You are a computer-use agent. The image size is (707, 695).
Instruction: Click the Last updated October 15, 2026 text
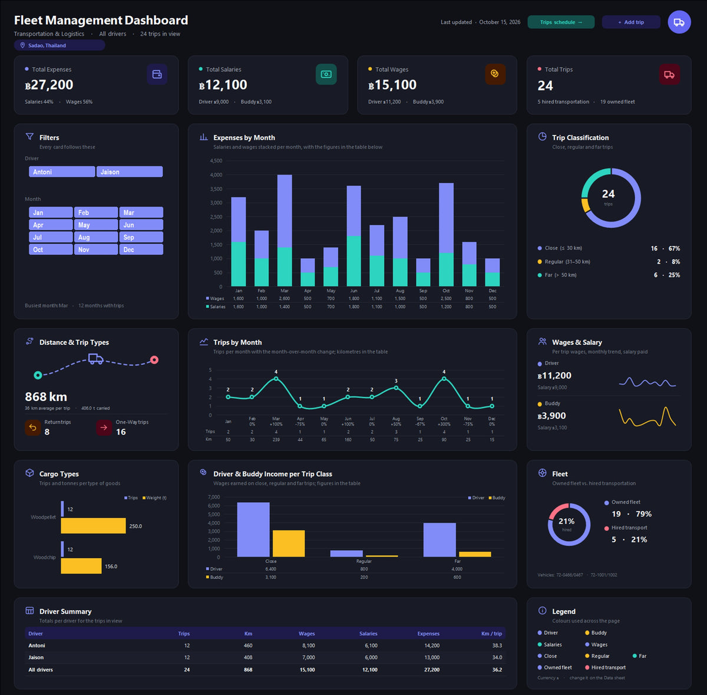click(480, 22)
